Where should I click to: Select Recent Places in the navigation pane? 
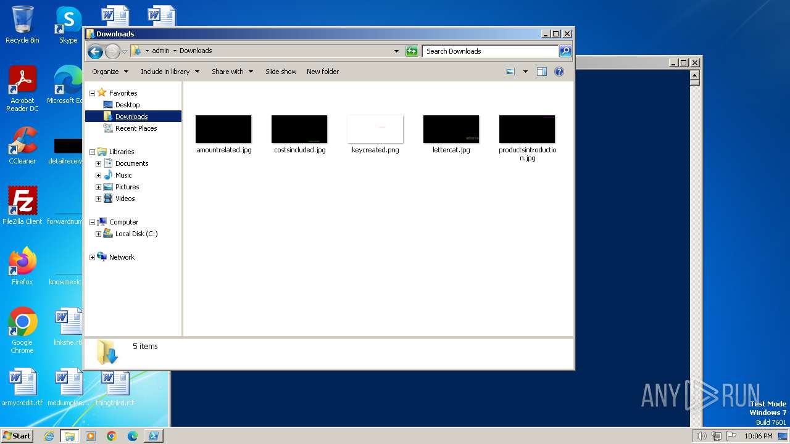coord(136,128)
